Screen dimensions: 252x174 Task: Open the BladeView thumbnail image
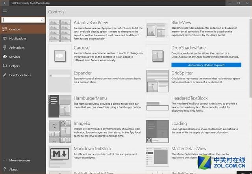tap(157, 30)
